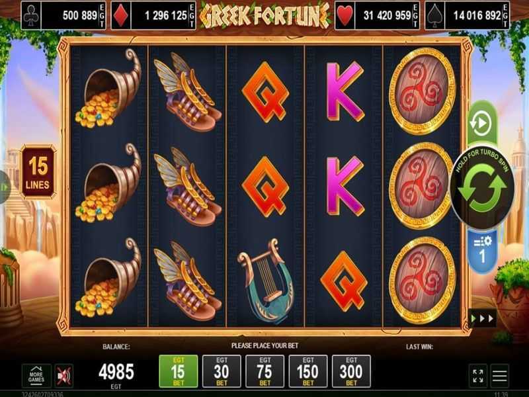This screenshot has width=529, height=397.
Task: Choose the 75 bet option
Action: [x=264, y=371]
